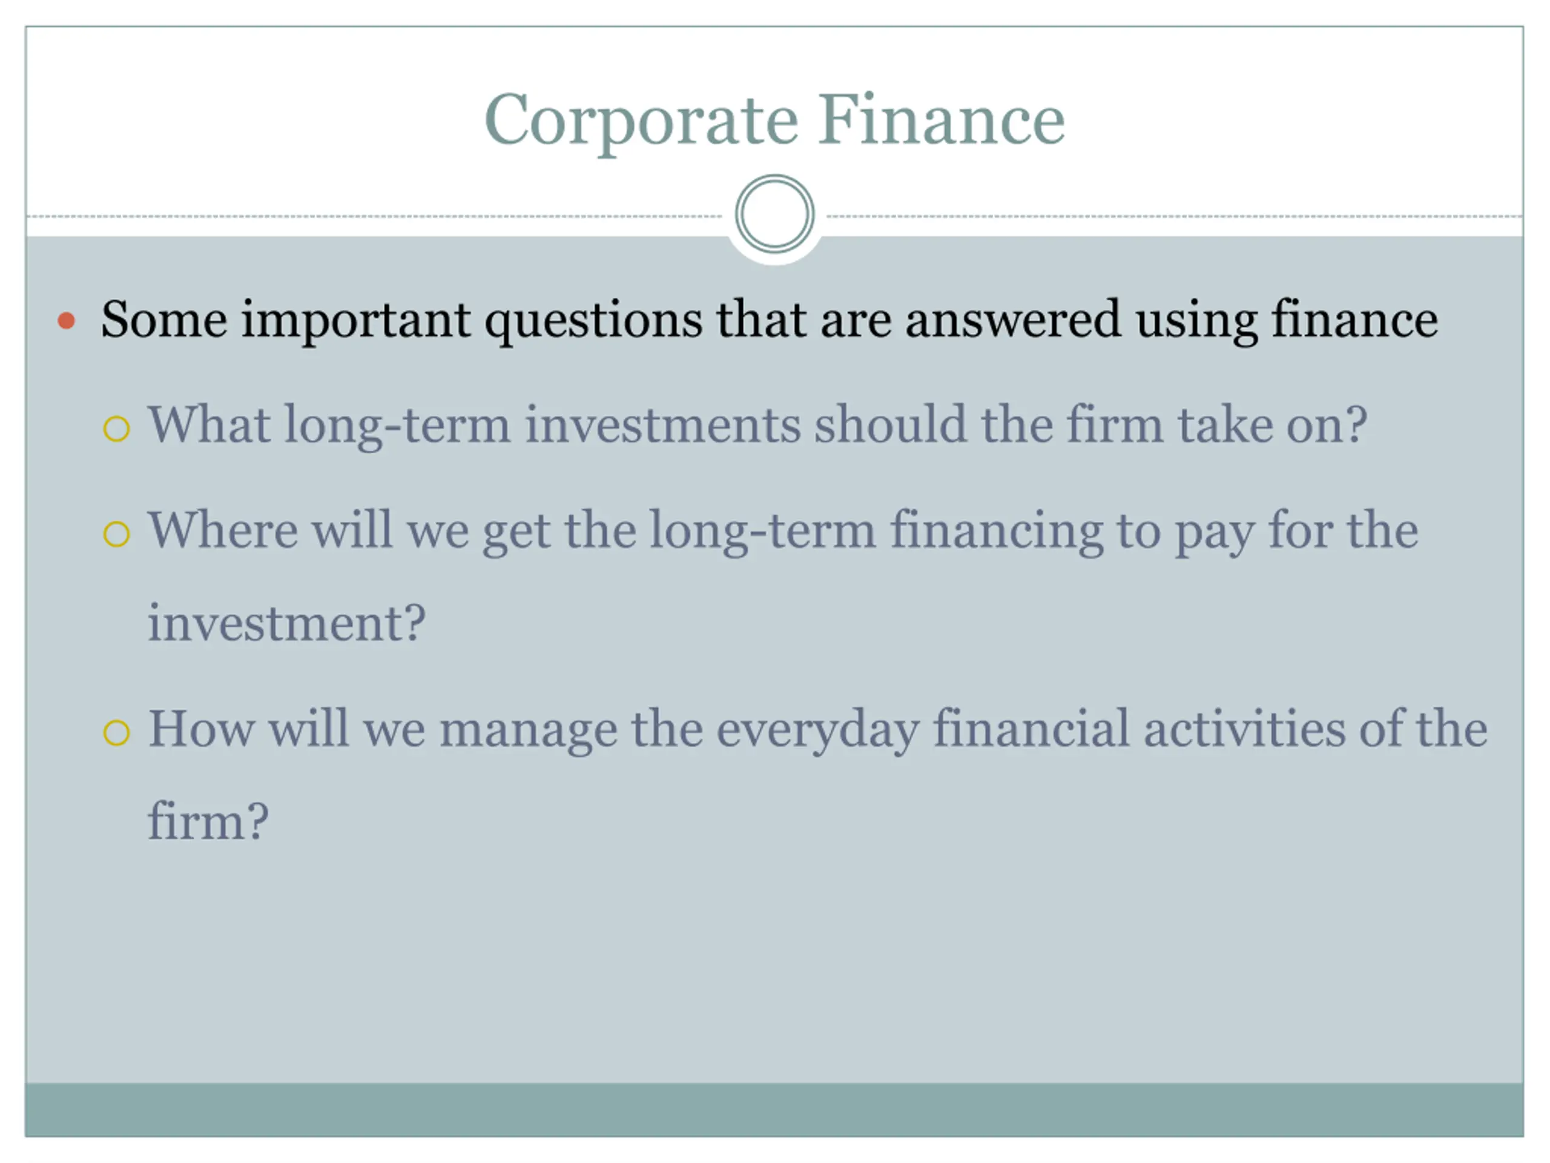
Task: Select the "Some important questions" bullet text
Action: pyautogui.click(x=769, y=320)
